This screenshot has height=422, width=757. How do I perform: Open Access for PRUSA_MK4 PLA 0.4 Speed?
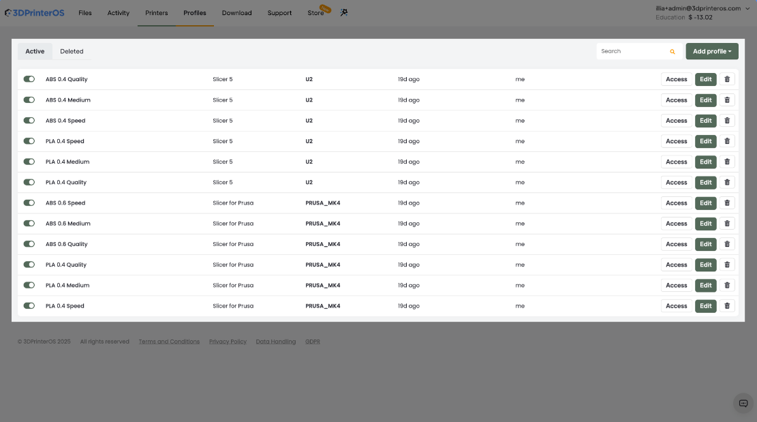click(x=676, y=306)
